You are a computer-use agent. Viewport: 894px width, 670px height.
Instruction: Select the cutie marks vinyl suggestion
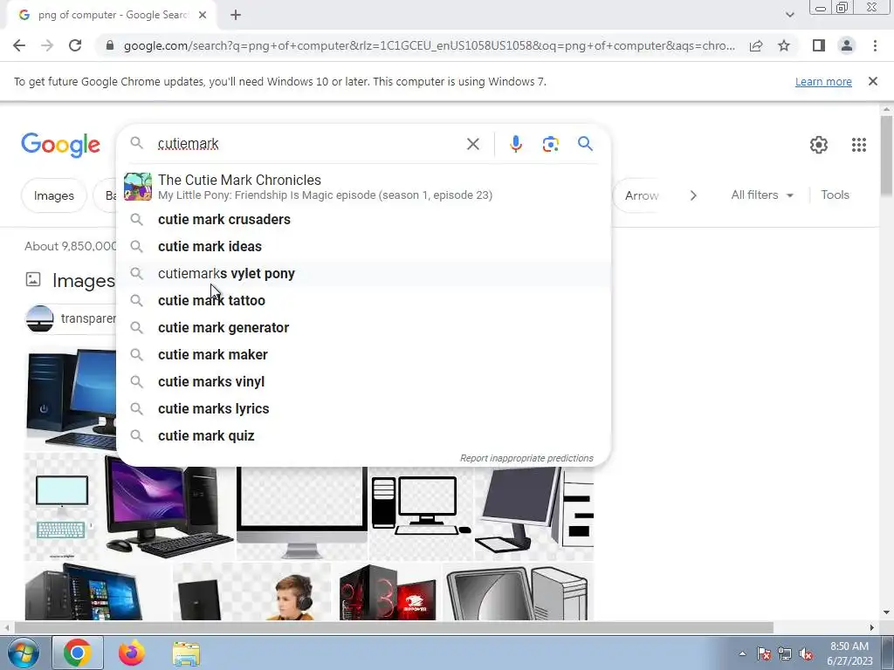363,382
